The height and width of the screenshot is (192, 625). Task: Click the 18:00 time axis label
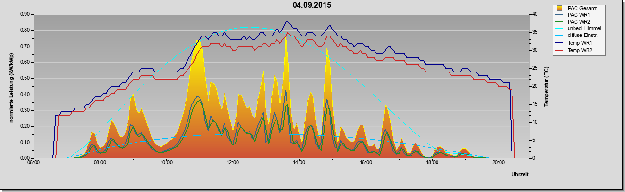[432, 163]
